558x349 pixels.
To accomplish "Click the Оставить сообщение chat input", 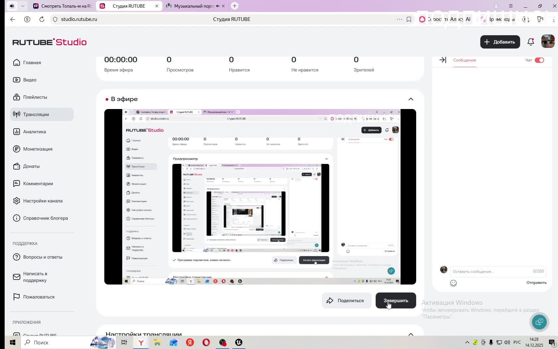I will pyautogui.click(x=498, y=271).
